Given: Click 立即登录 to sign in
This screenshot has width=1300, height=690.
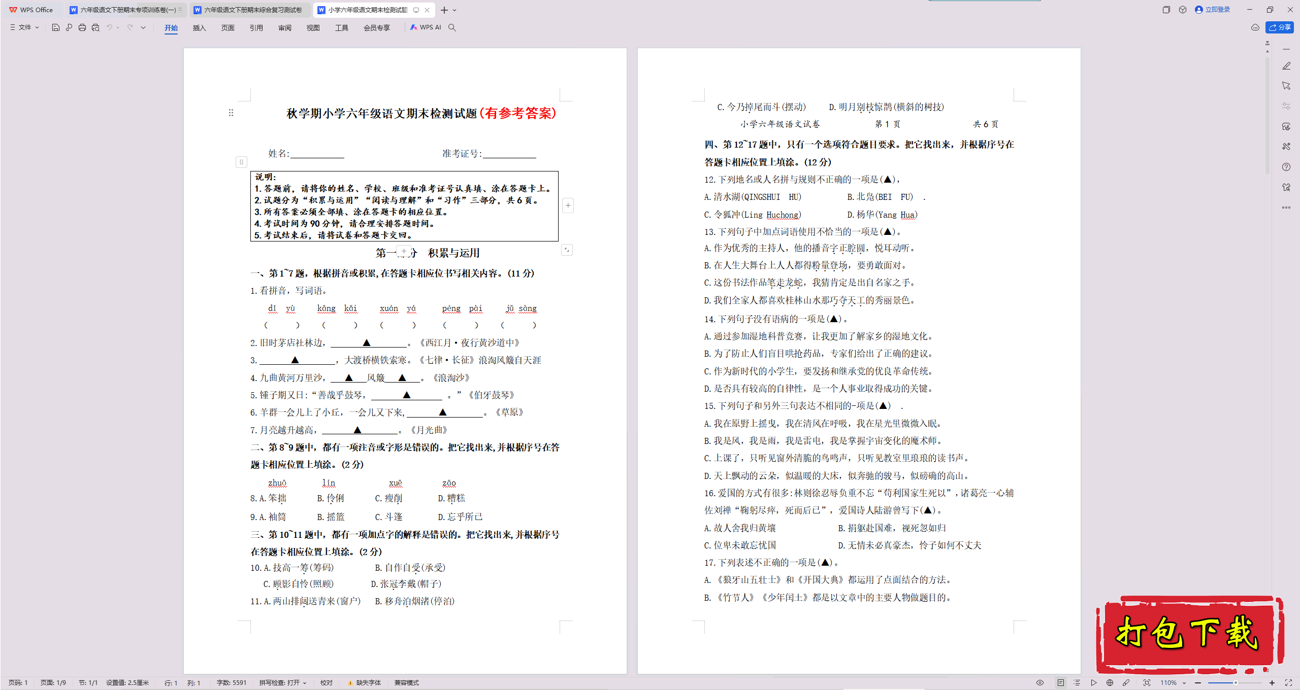Looking at the screenshot, I should pyautogui.click(x=1213, y=10).
